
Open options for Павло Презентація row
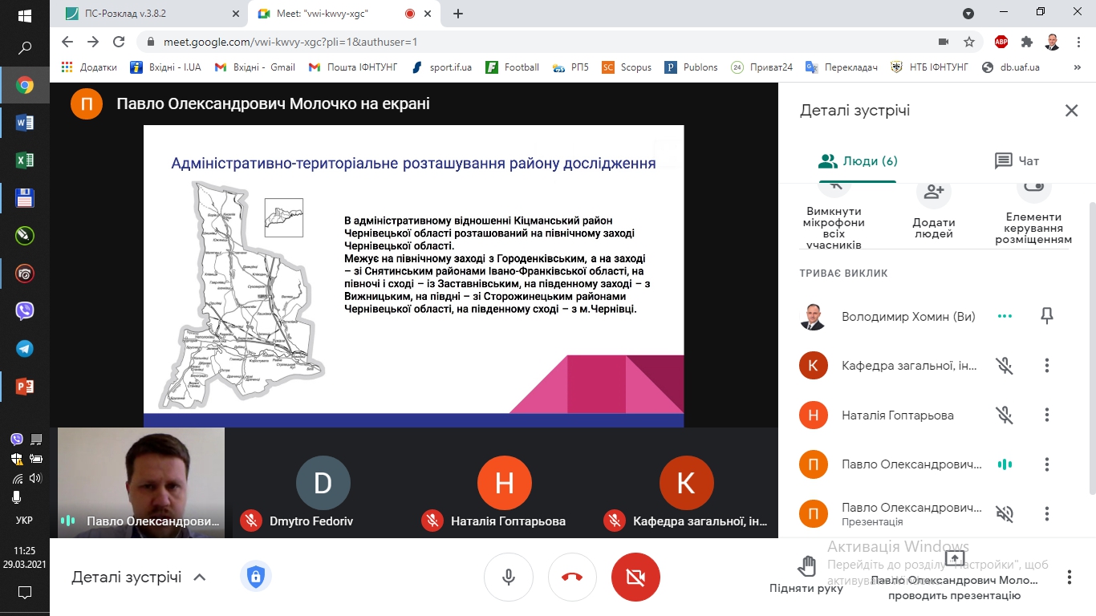(1046, 513)
